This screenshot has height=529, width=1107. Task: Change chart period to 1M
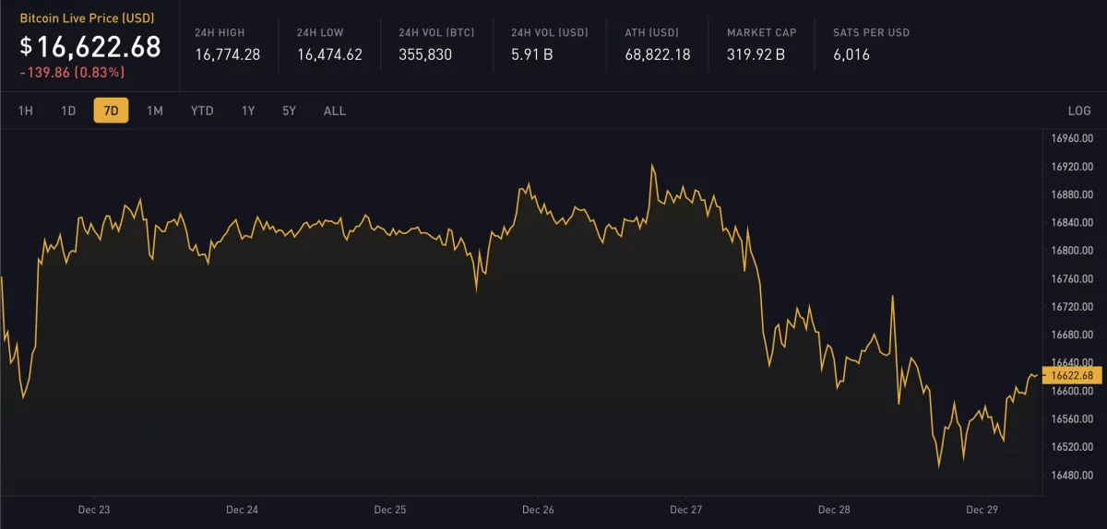pos(155,111)
